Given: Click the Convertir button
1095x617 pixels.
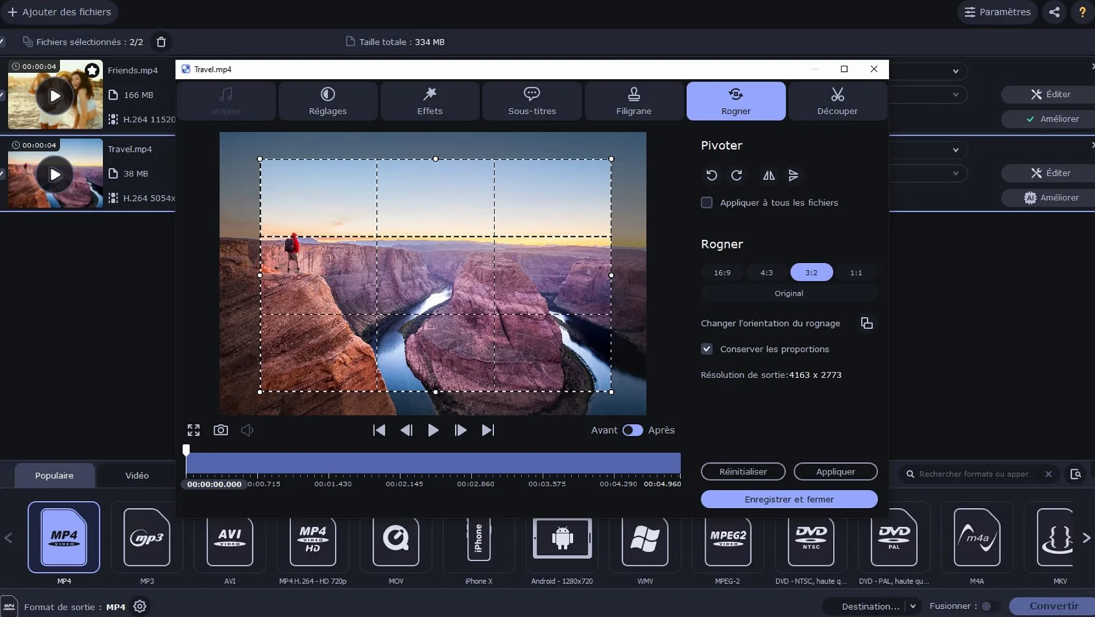Looking at the screenshot, I should 1053,606.
